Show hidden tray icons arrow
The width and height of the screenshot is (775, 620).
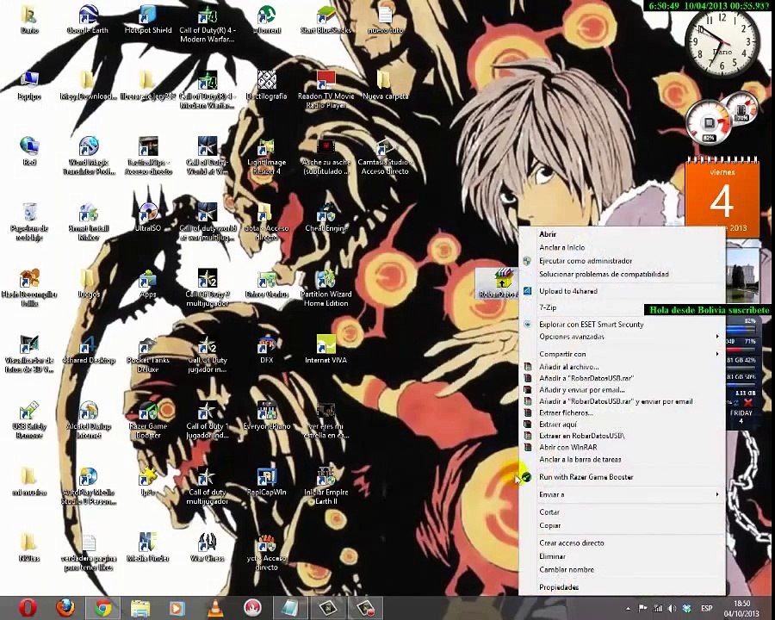point(628,609)
